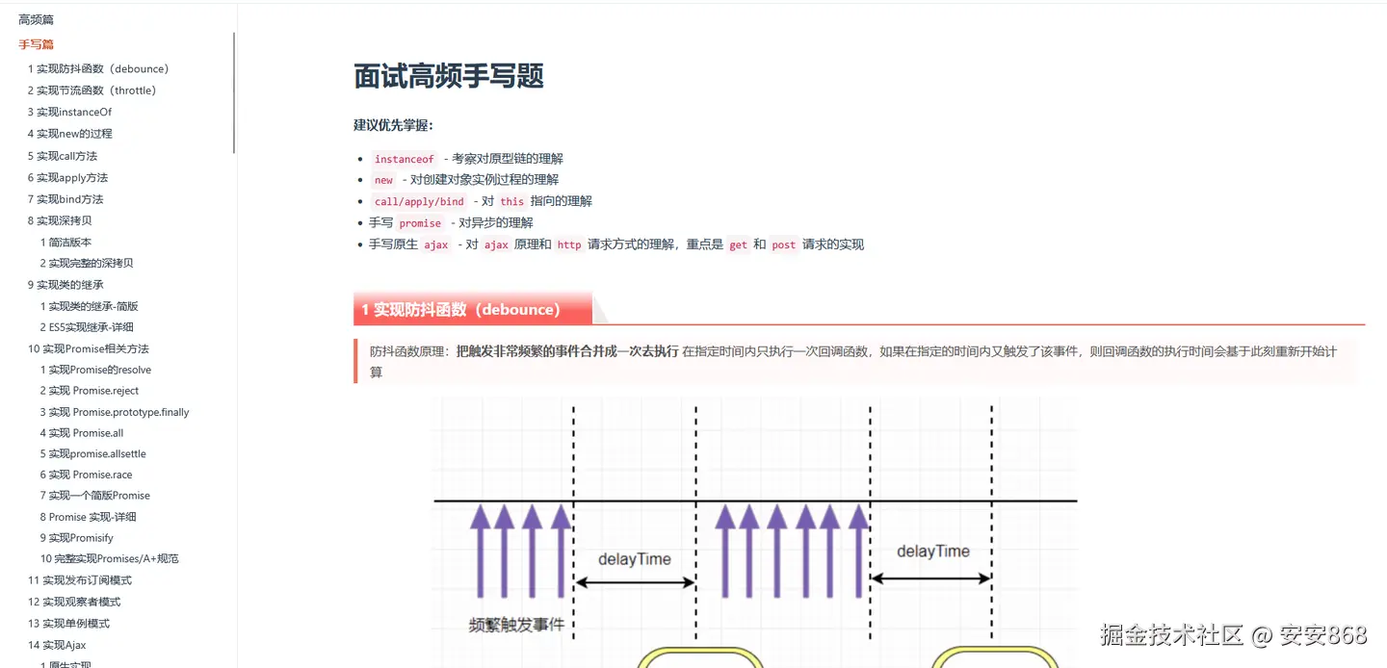This screenshot has width=1387, height=668.
Task: Click the promise code tag
Action: tap(420, 223)
